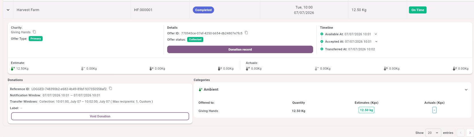Viewport: 474px width, 137px height.
Task: Click the actuals frozen thermometer icon
Action: (x=386, y=68)
